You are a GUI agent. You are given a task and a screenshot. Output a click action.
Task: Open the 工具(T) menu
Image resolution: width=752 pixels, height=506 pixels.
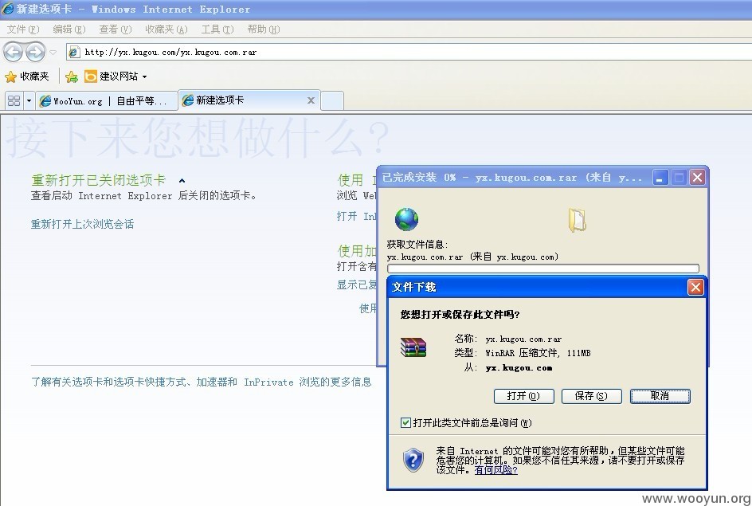217,29
